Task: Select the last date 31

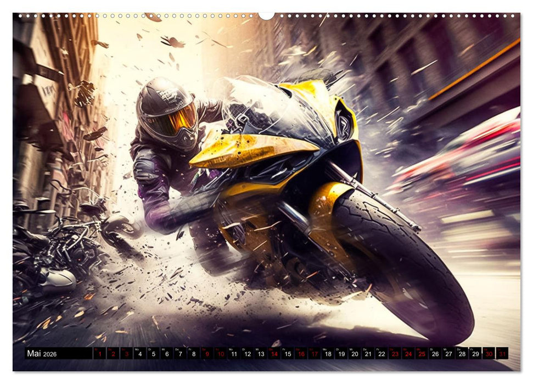Action: 502,354
